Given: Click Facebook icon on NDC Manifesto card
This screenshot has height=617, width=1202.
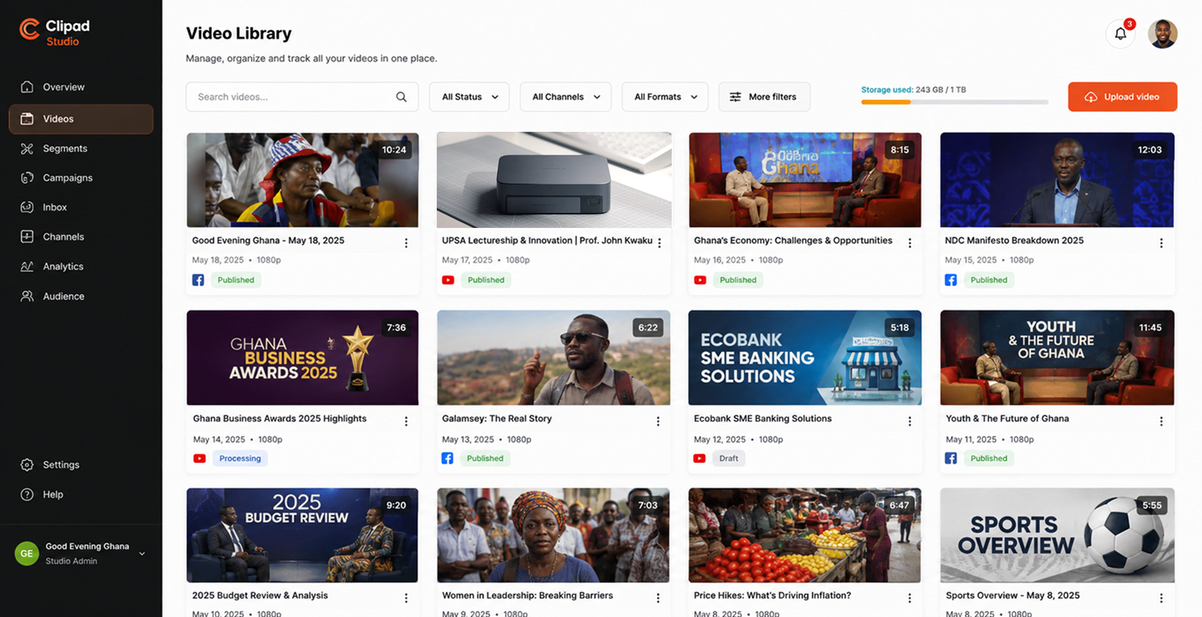Looking at the screenshot, I should tap(951, 280).
